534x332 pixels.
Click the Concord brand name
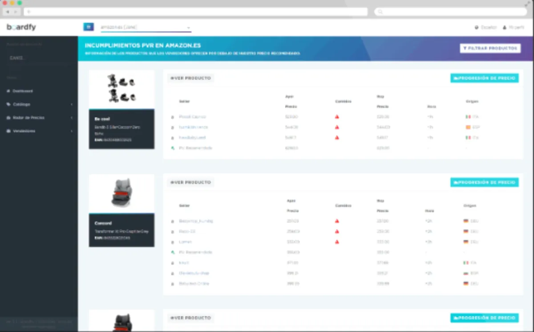pyautogui.click(x=103, y=223)
